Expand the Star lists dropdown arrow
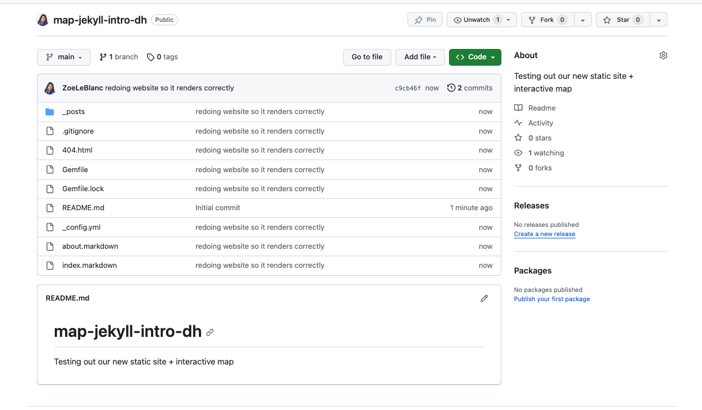The image size is (702, 410). click(x=658, y=20)
